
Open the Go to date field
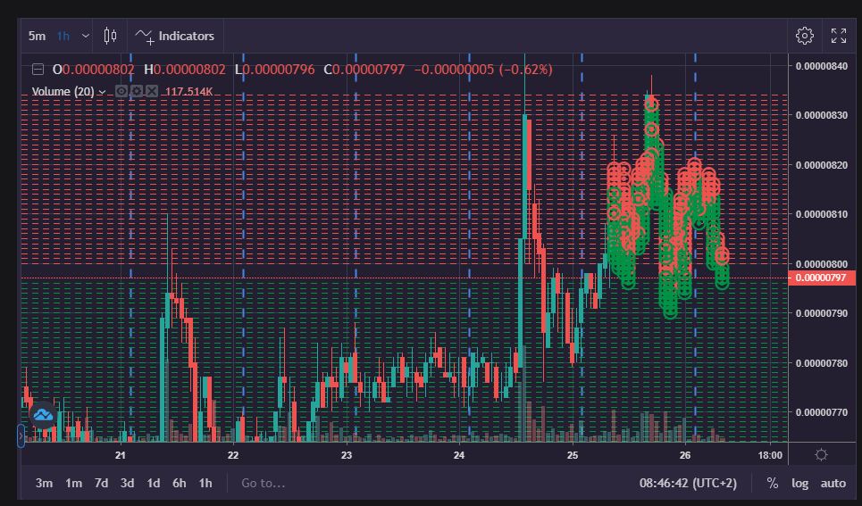coord(263,483)
